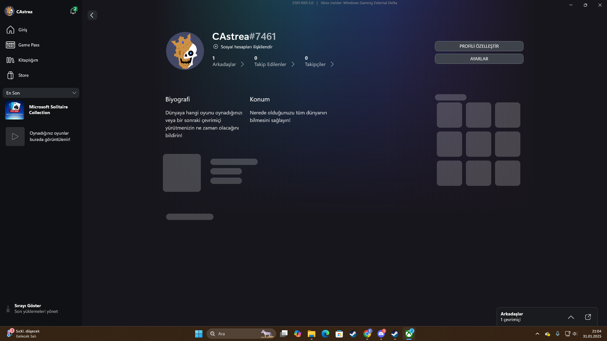The height and width of the screenshot is (341, 607).
Task: Open the volume tray icon
Action: coord(575,334)
